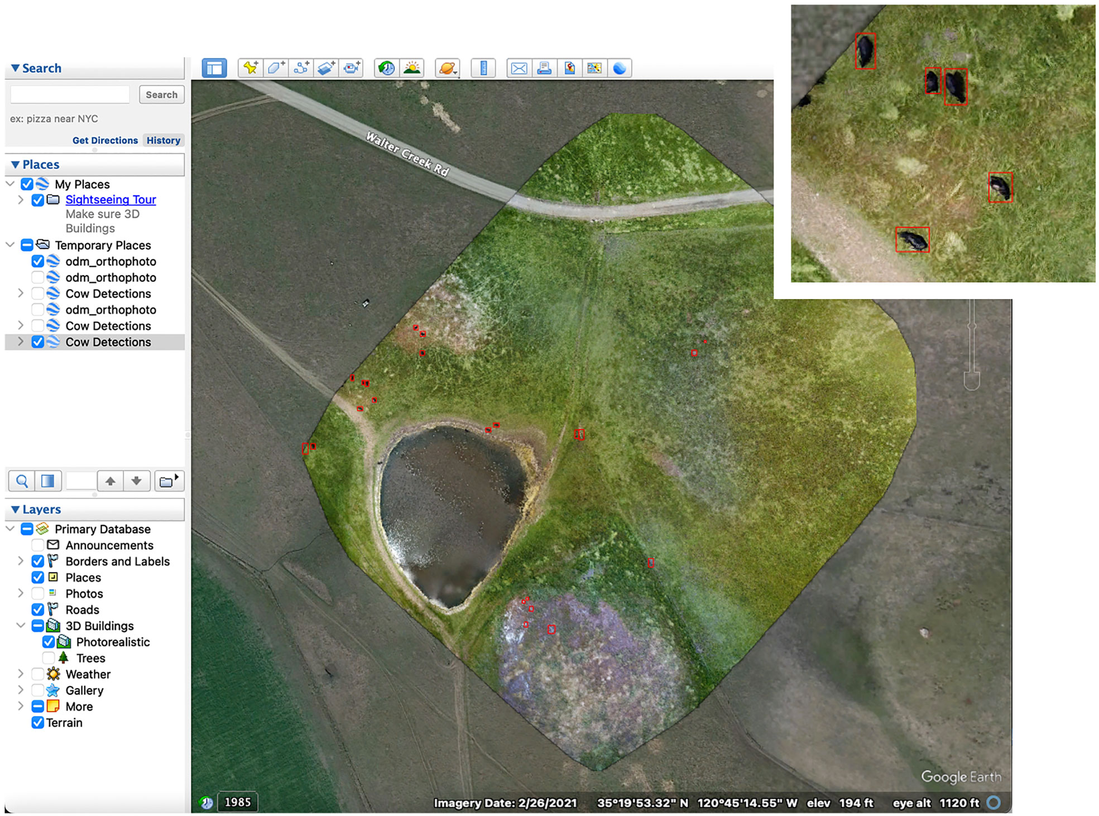Expand the Gallery layer node
The image size is (1099, 816).
tap(21, 690)
